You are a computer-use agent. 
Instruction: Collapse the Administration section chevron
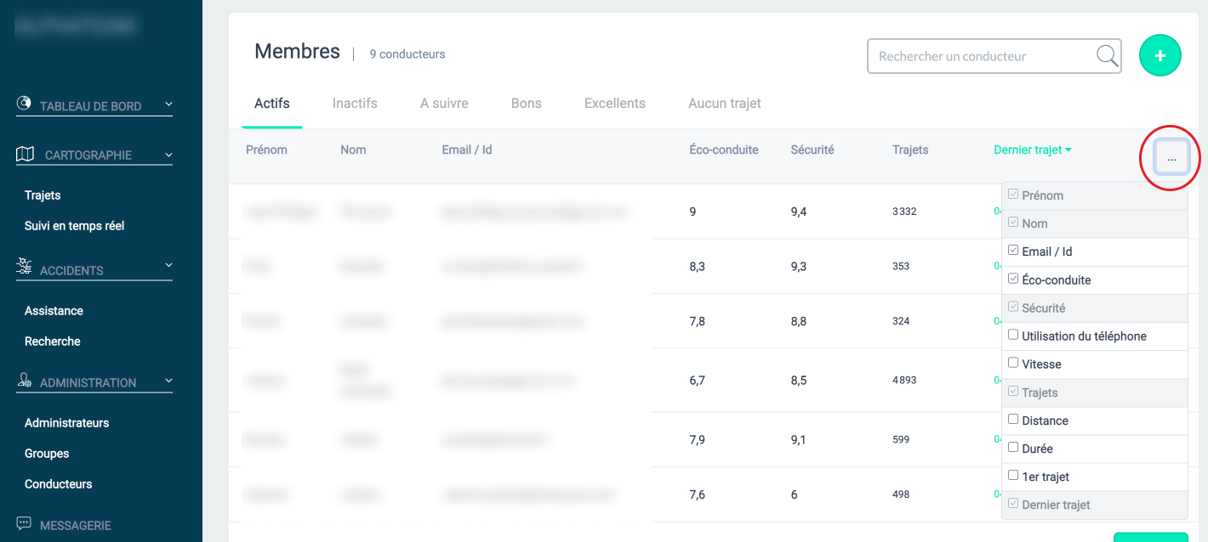click(168, 381)
